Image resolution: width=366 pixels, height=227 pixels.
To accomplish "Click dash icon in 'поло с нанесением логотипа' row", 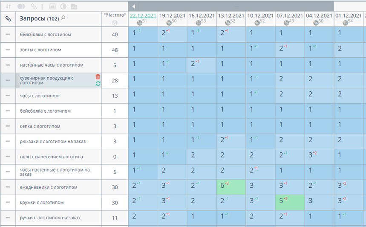I will (x=8, y=157).
